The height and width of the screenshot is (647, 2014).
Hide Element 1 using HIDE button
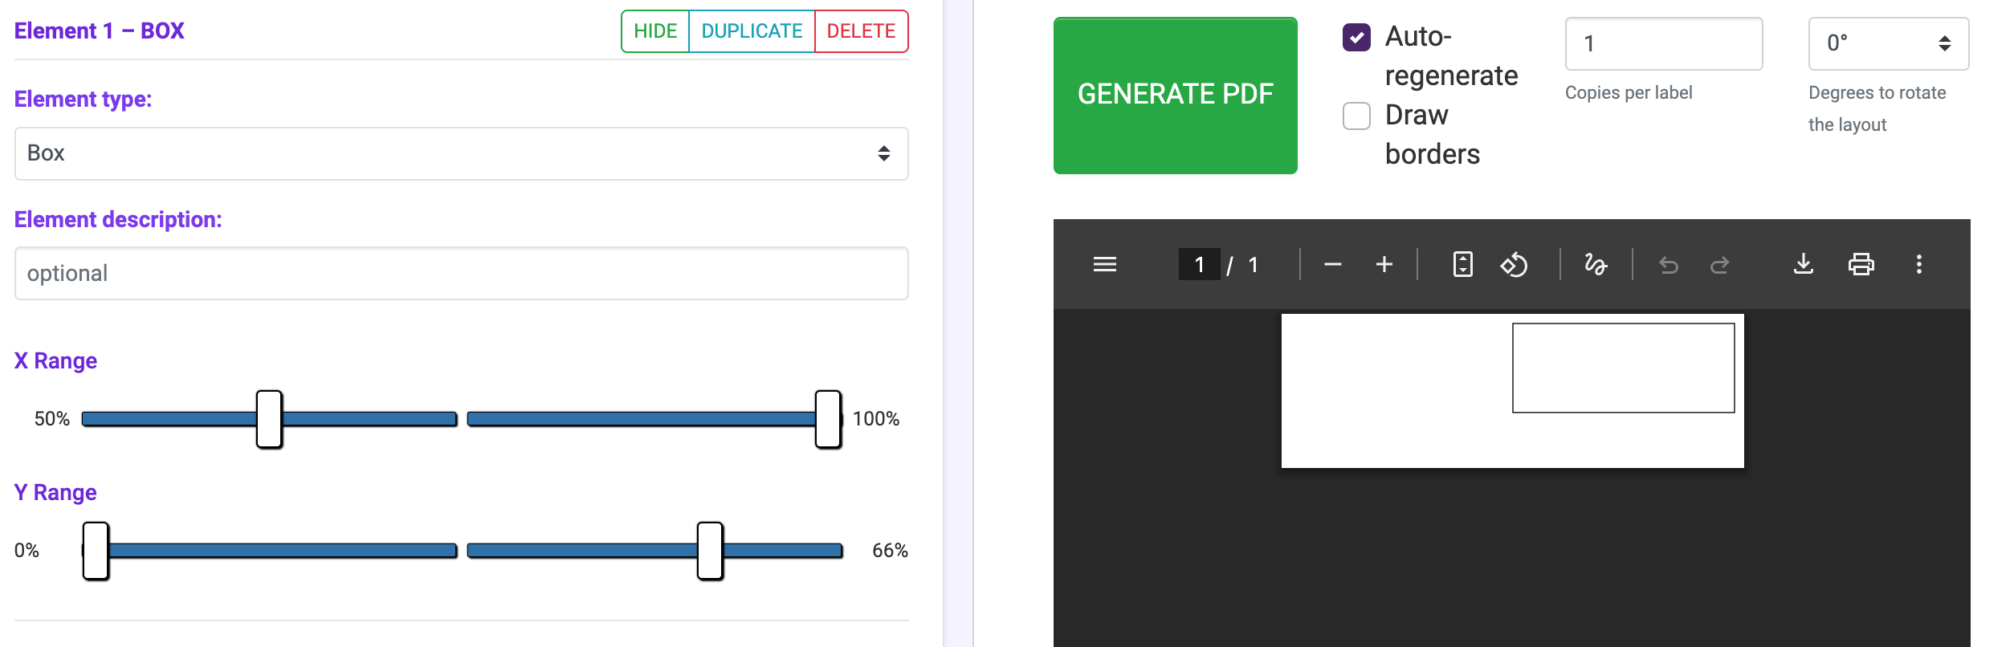[655, 31]
